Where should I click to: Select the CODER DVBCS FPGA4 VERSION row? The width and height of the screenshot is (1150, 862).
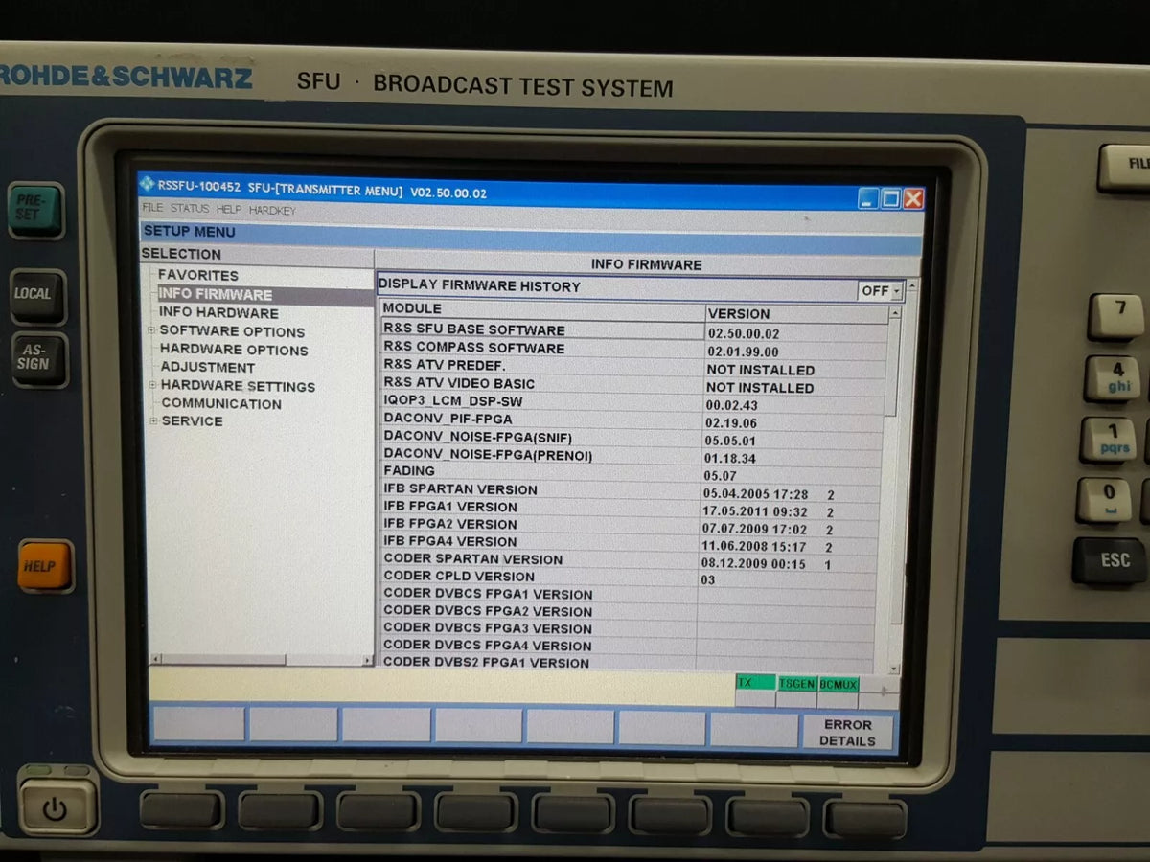pos(629,646)
